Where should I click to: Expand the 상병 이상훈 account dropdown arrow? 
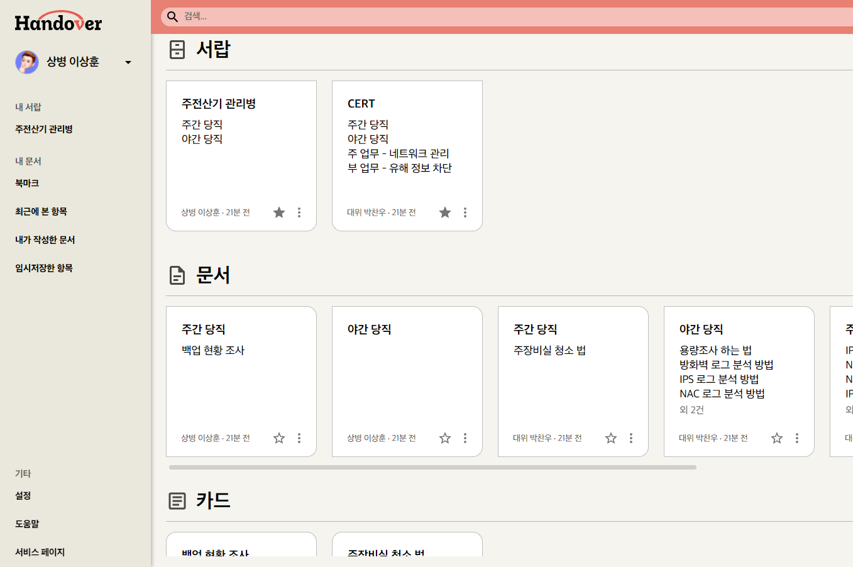click(128, 62)
